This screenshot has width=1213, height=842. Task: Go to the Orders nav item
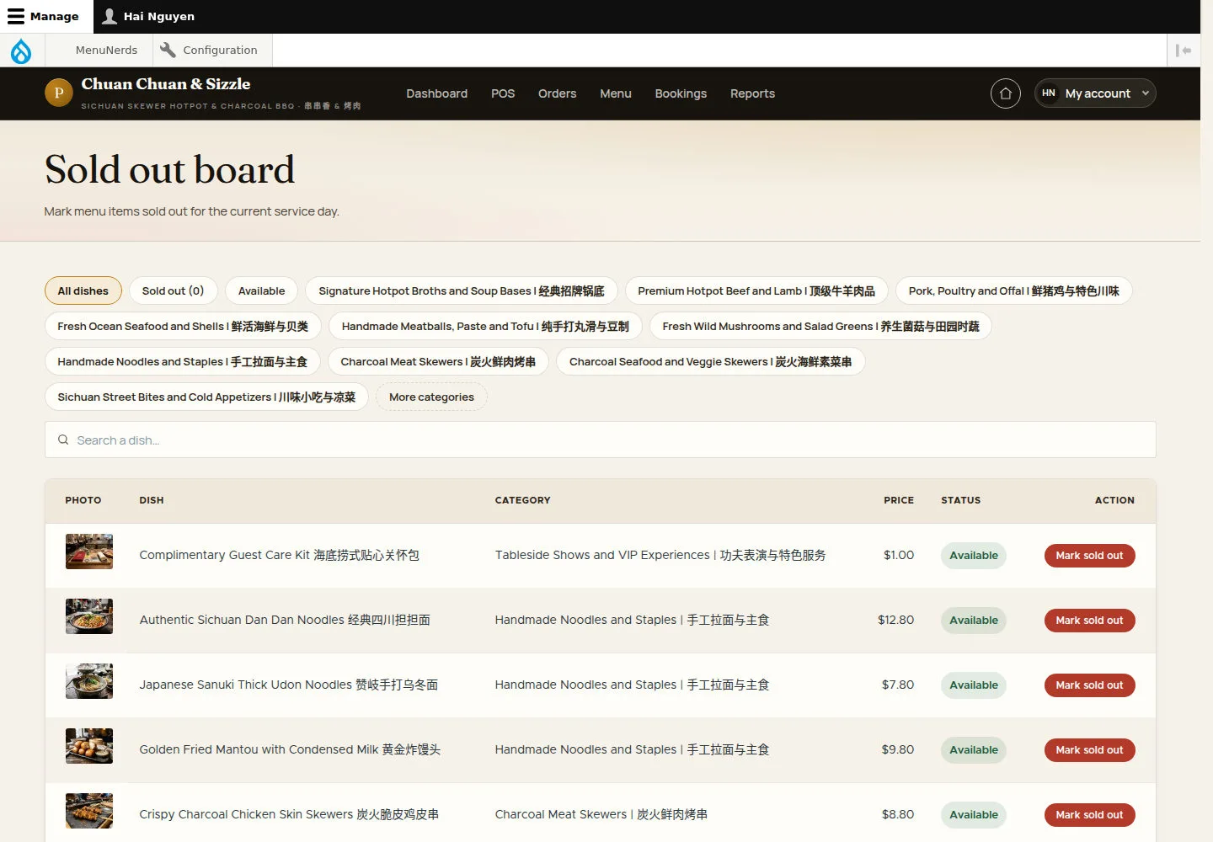pyautogui.click(x=557, y=93)
